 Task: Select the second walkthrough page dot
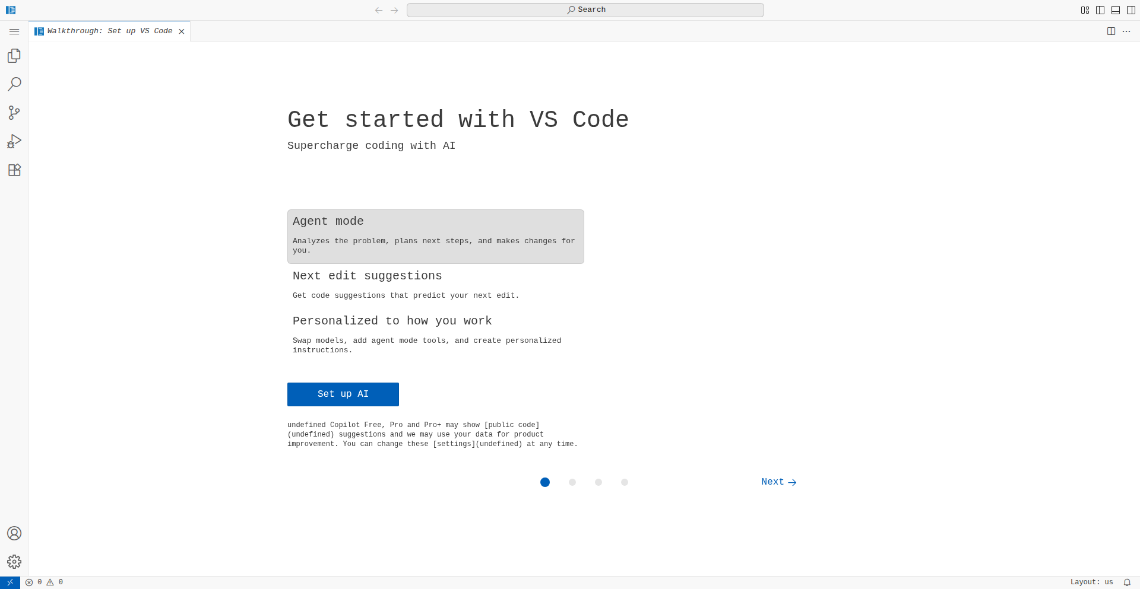tap(572, 482)
